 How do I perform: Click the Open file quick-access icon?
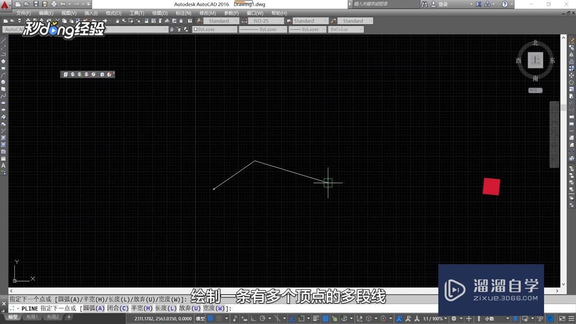27,4
